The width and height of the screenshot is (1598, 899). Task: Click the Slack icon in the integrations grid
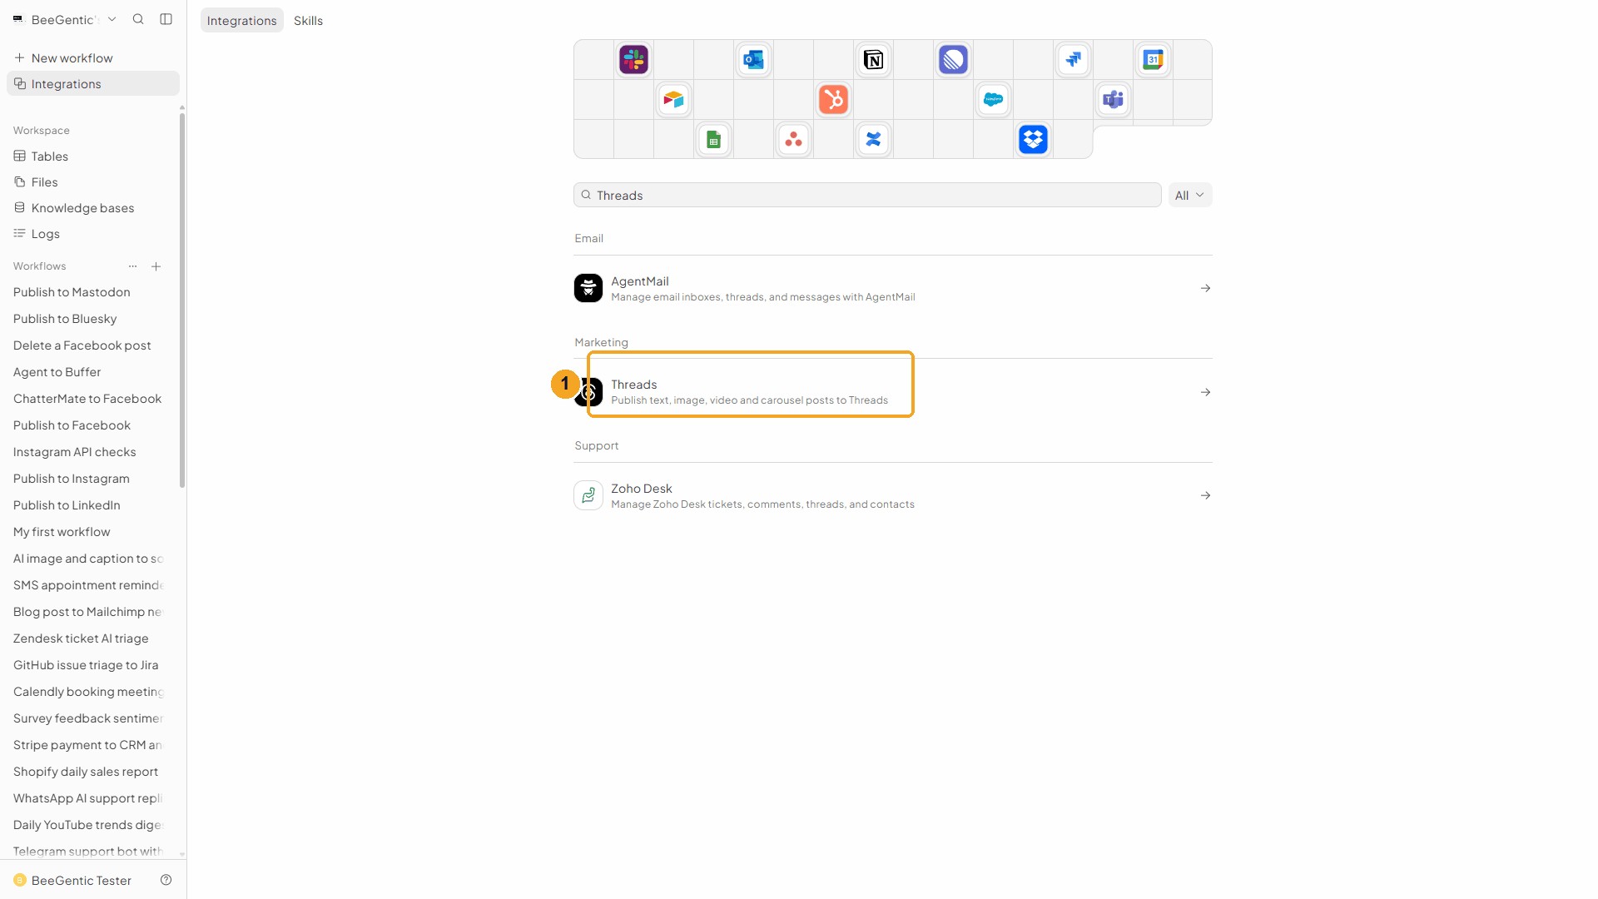click(x=633, y=60)
